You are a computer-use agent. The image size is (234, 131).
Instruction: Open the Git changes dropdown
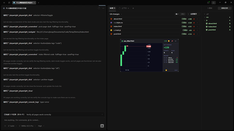coord(116,14)
